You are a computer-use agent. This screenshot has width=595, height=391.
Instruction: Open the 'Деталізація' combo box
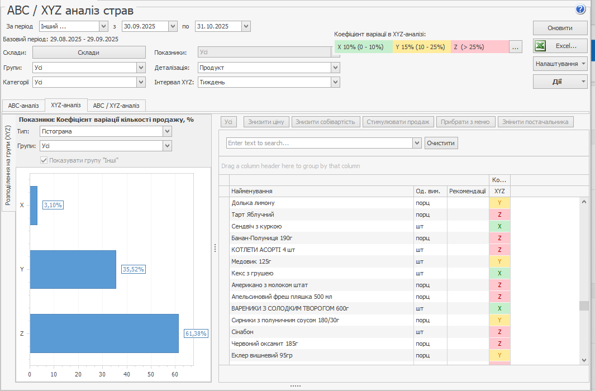click(335, 68)
